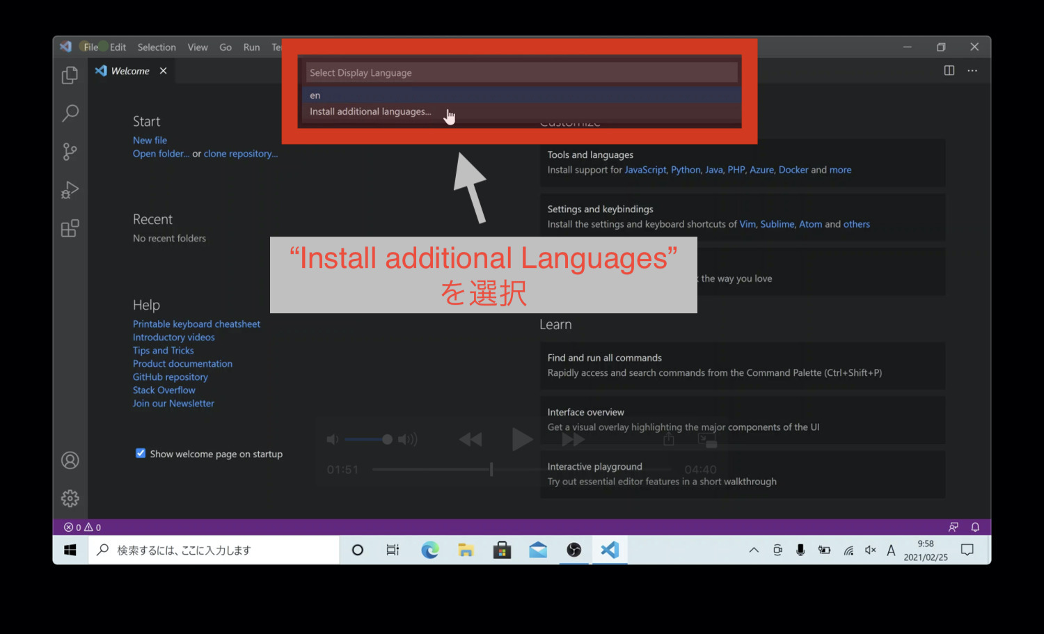The width and height of the screenshot is (1044, 634).
Task: Open Stack Overflow link
Action: point(164,390)
